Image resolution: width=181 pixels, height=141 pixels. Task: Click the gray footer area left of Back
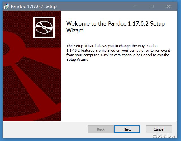(x=45, y=129)
